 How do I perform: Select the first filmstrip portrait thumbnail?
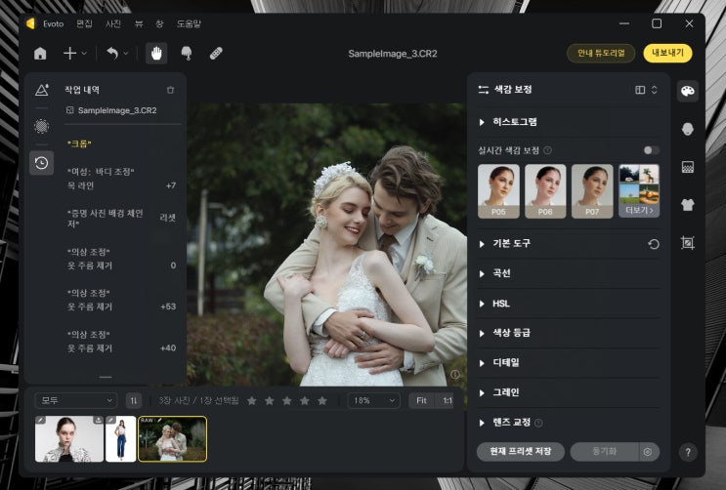pyautogui.click(x=69, y=439)
